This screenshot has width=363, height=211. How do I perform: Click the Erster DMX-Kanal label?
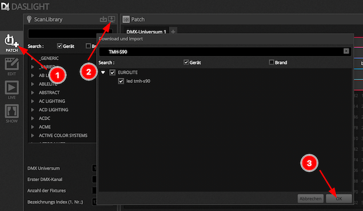tap(45, 180)
